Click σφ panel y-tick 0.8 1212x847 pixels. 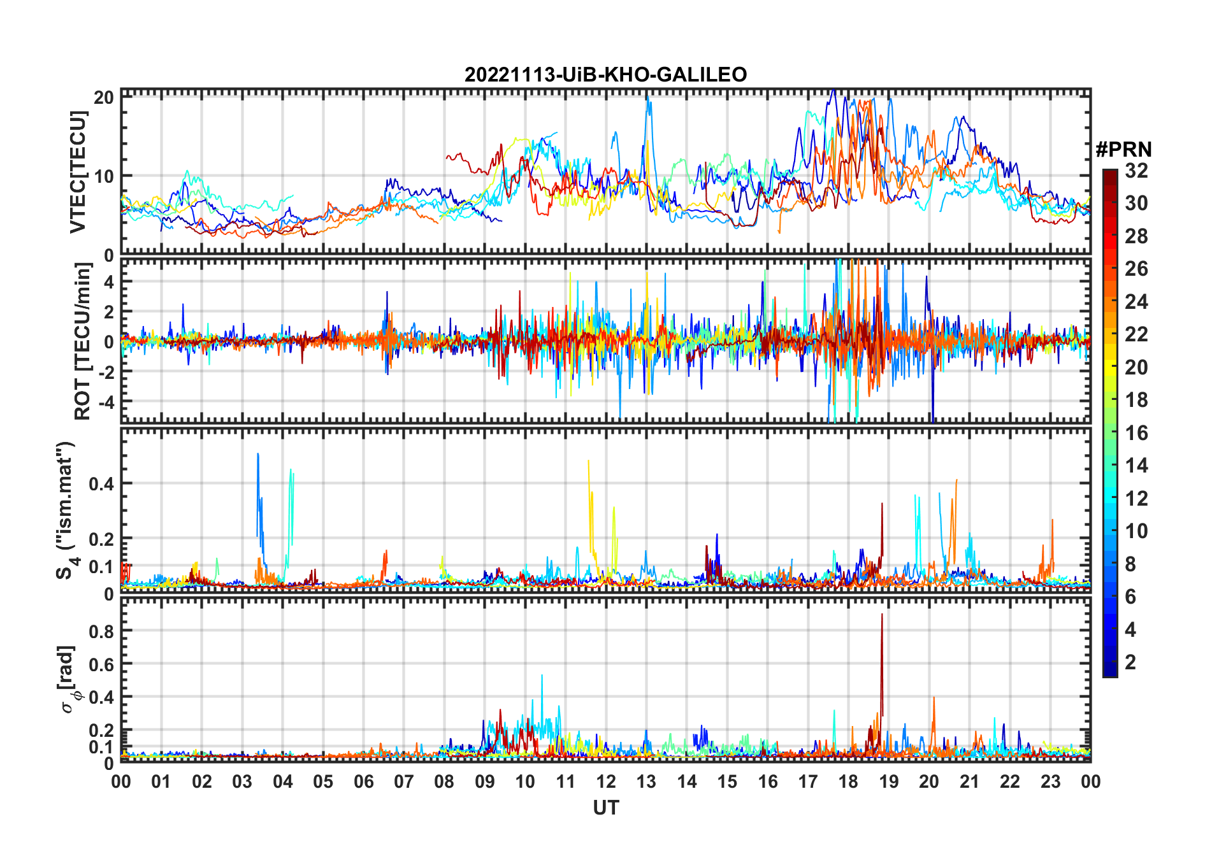pos(101,631)
